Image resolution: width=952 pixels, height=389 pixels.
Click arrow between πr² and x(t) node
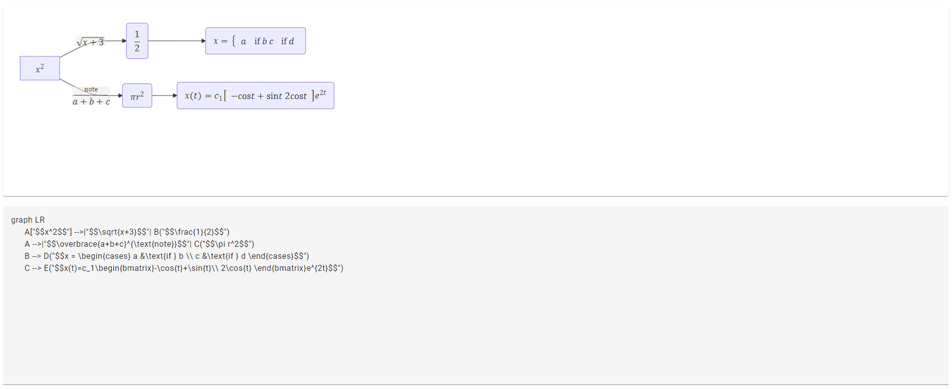coord(164,95)
